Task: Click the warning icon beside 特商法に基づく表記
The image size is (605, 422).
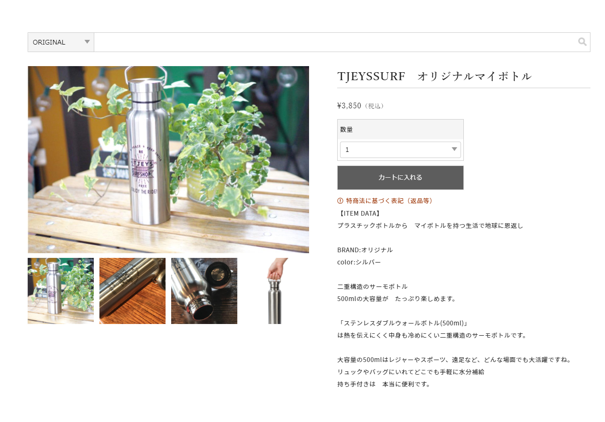Action: 340,201
